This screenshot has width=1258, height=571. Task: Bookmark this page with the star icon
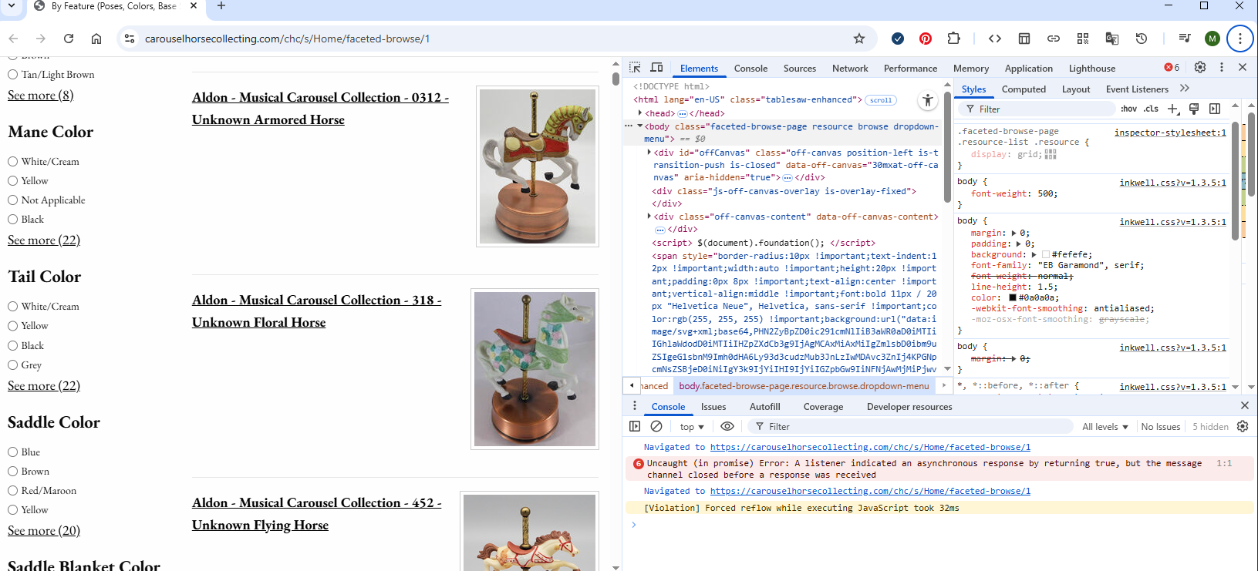pos(859,39)
